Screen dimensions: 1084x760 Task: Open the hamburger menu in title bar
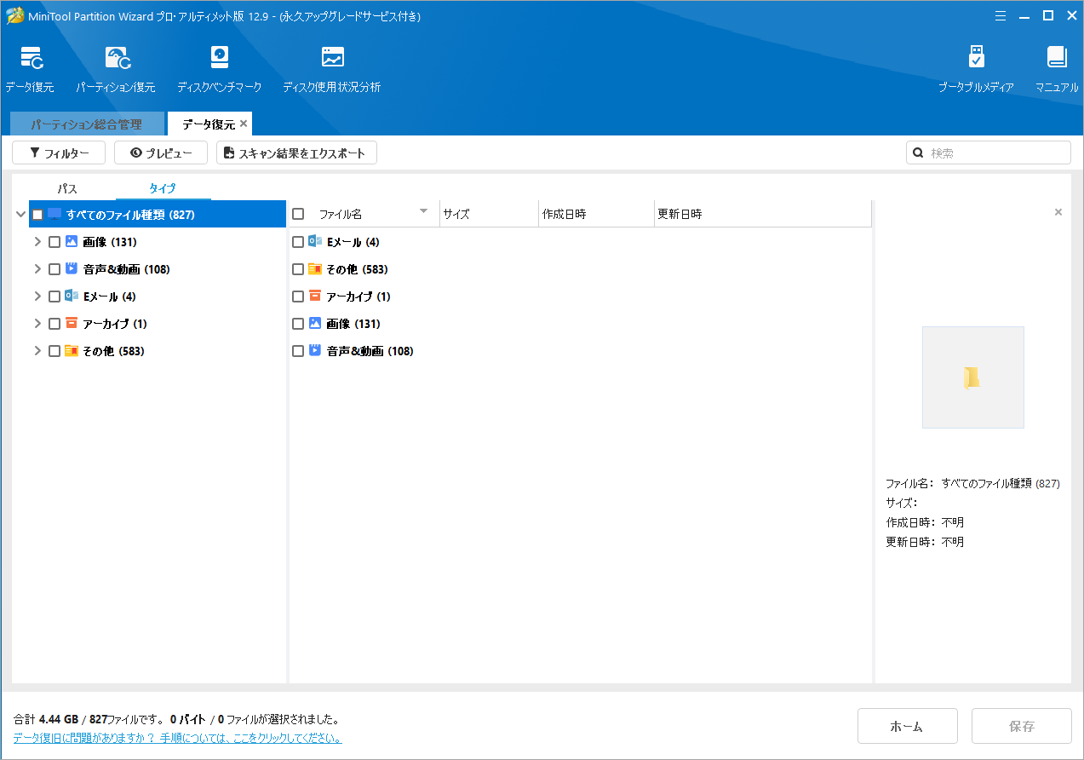(1001, 15)
